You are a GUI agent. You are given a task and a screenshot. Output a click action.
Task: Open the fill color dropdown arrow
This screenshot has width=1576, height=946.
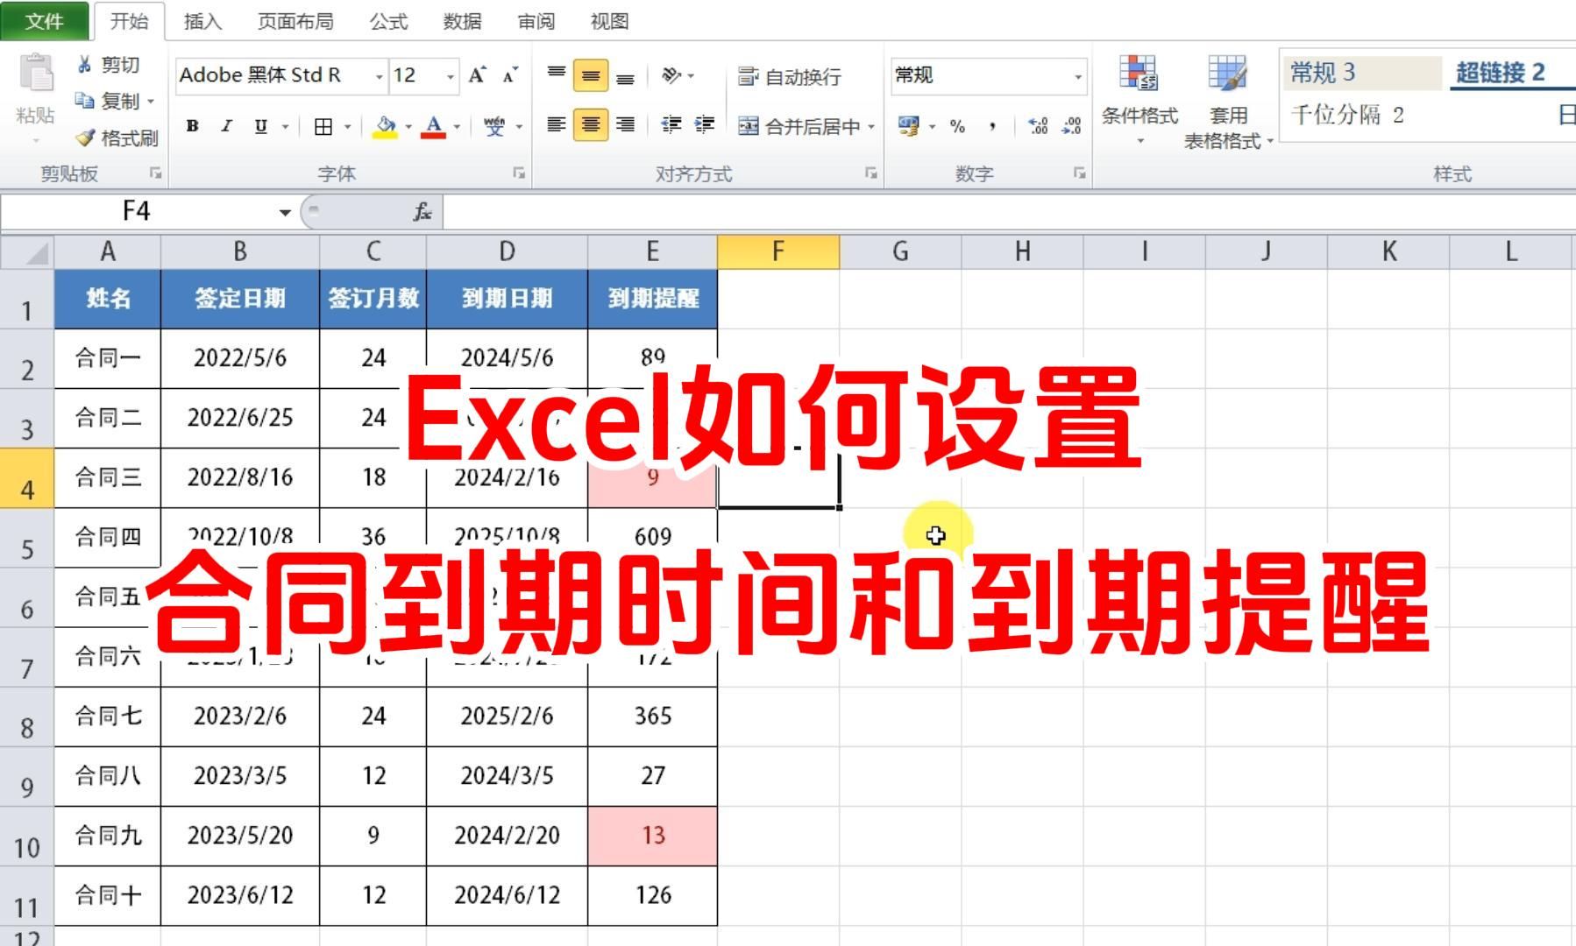pyautogui.click(x=408, y=127)
